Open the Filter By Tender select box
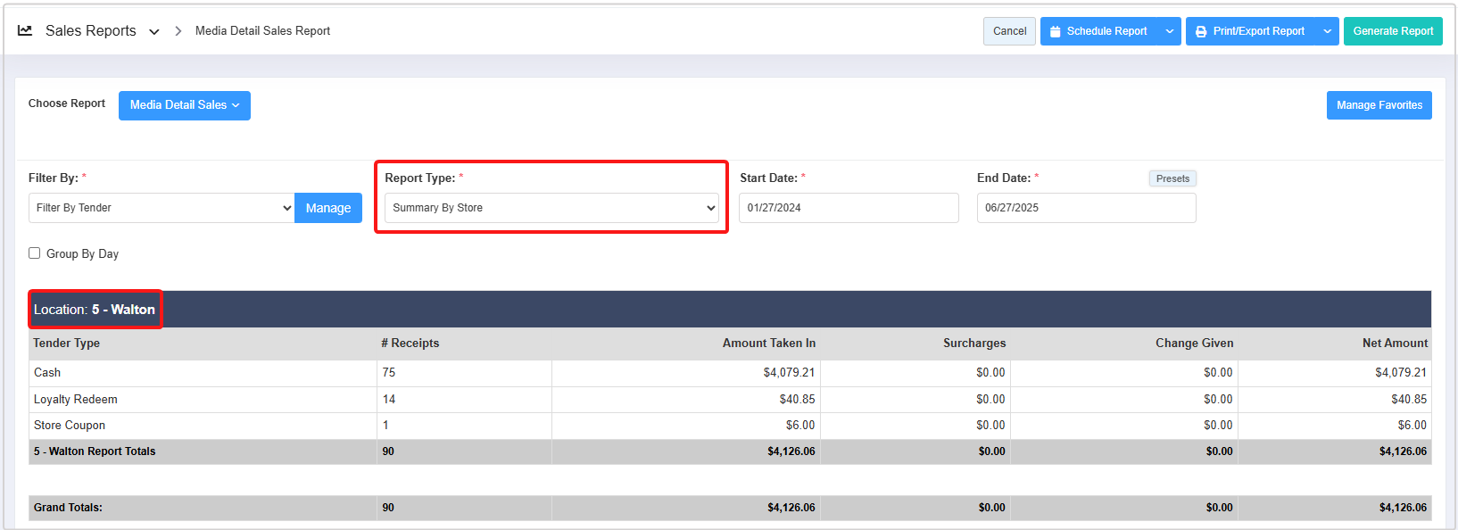The image size is (1458, 530). click(162, 208)
